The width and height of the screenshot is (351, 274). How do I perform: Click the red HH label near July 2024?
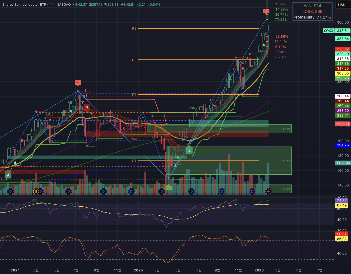tap(78, 82)
